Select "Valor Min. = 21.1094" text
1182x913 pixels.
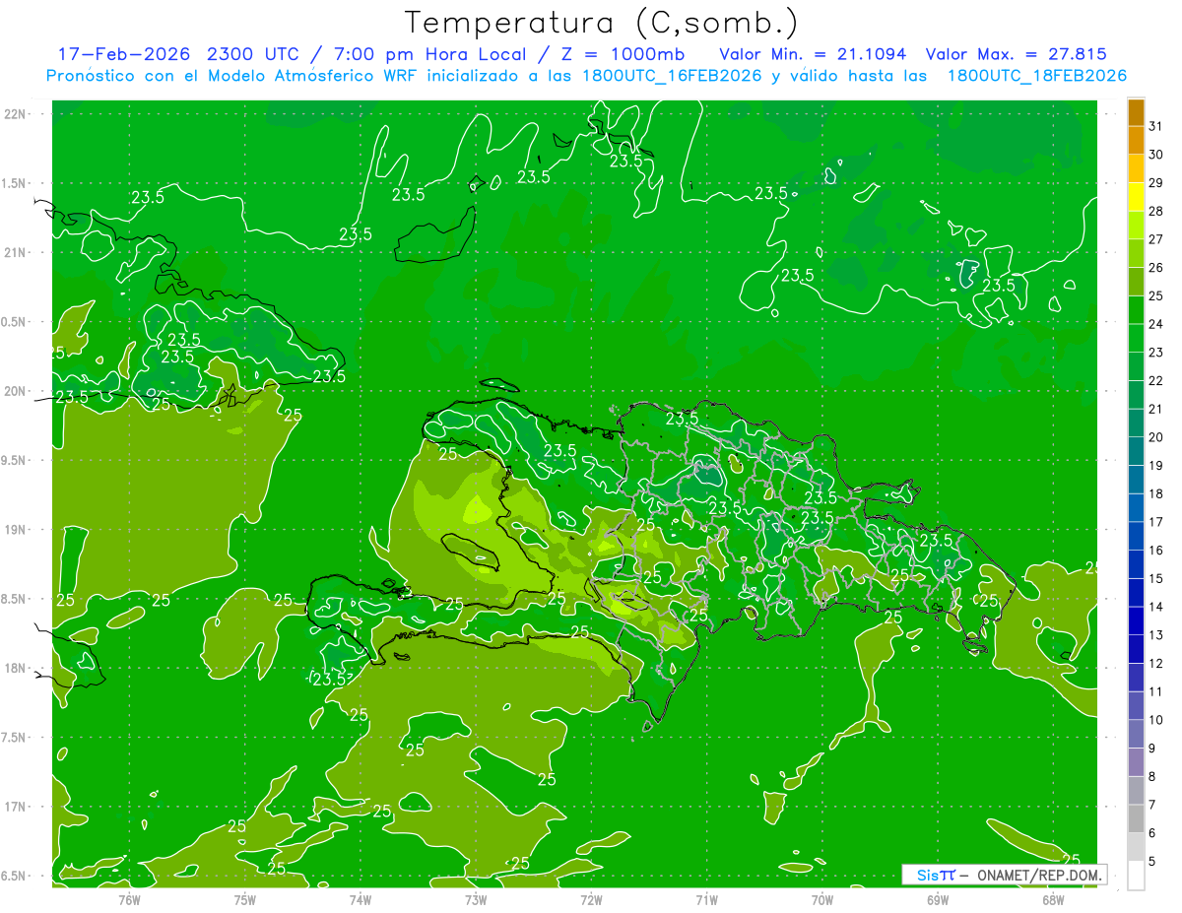click(814, 53)
